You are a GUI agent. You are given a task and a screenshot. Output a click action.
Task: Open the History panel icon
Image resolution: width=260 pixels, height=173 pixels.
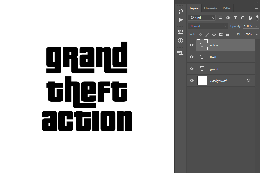(x=180, y=11)
